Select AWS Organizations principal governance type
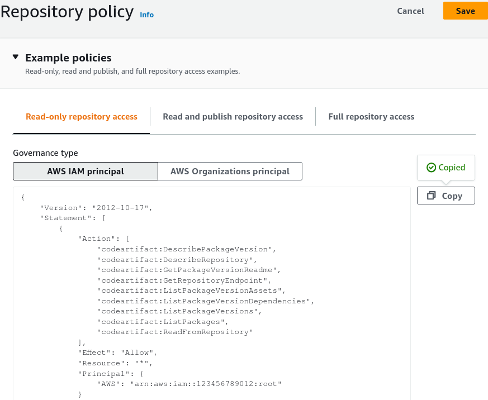Screen dimensions: 488x400 coord(230,172)
